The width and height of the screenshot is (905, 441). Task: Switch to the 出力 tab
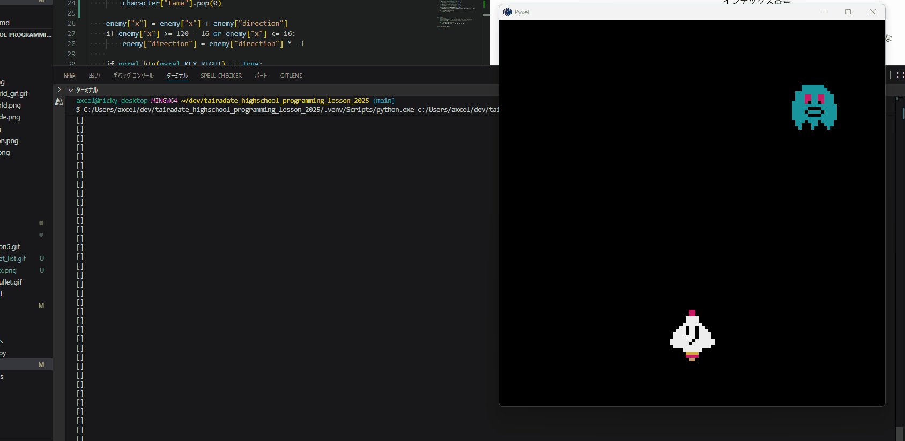point(94,76)
